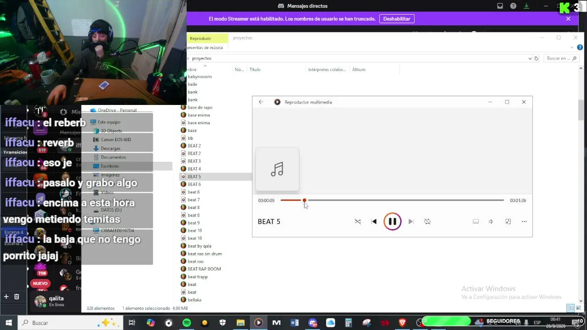Open Spotify from the taskbar

(187, 323)
